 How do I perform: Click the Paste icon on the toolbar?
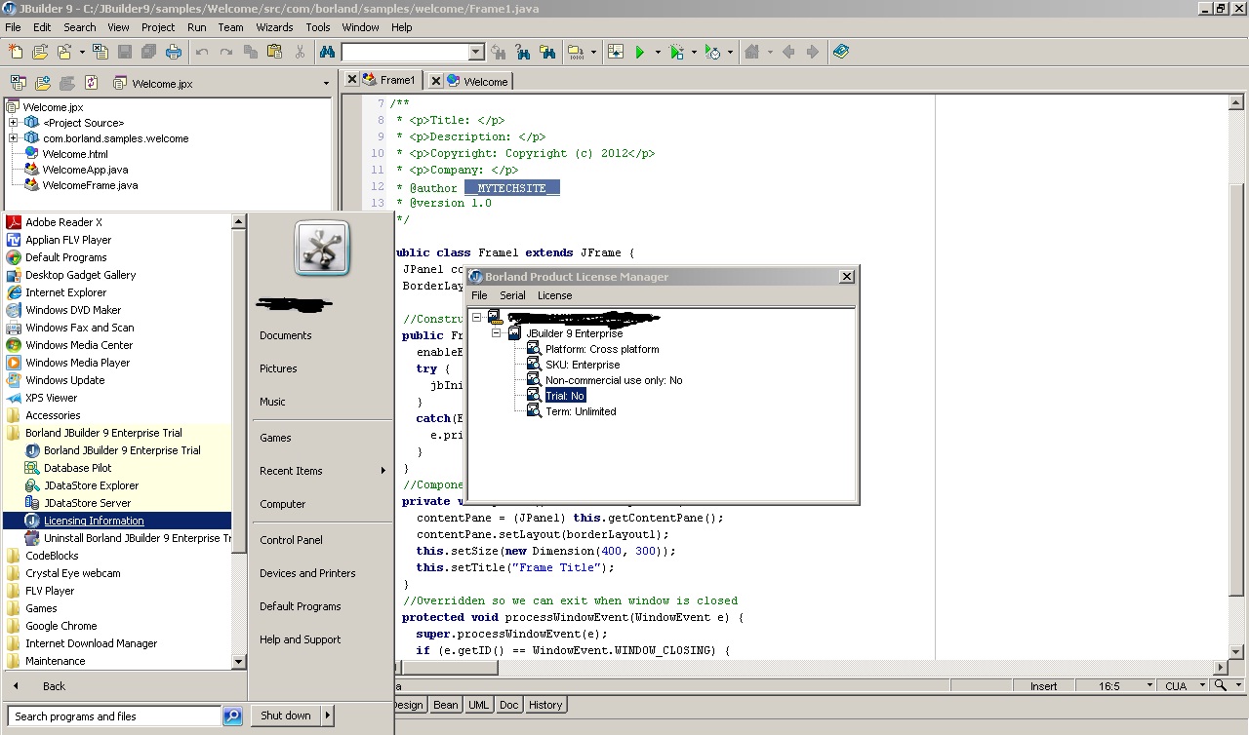click(274, 52)
